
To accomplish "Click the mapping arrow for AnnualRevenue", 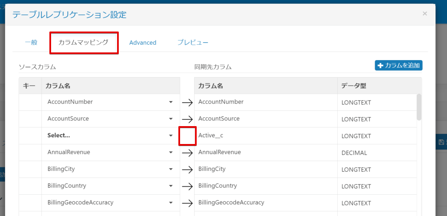I will pyautogui.click(x=187, y=153).
